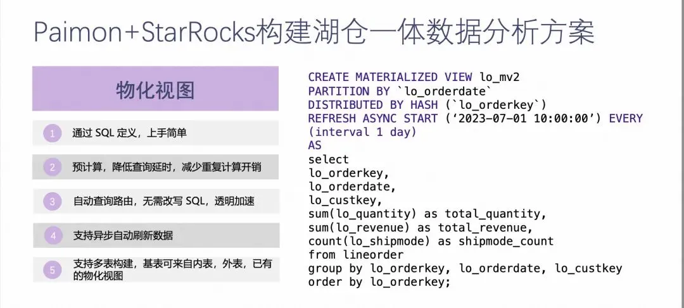Click the DISTRIBUTED BY HASH code line

427,105
